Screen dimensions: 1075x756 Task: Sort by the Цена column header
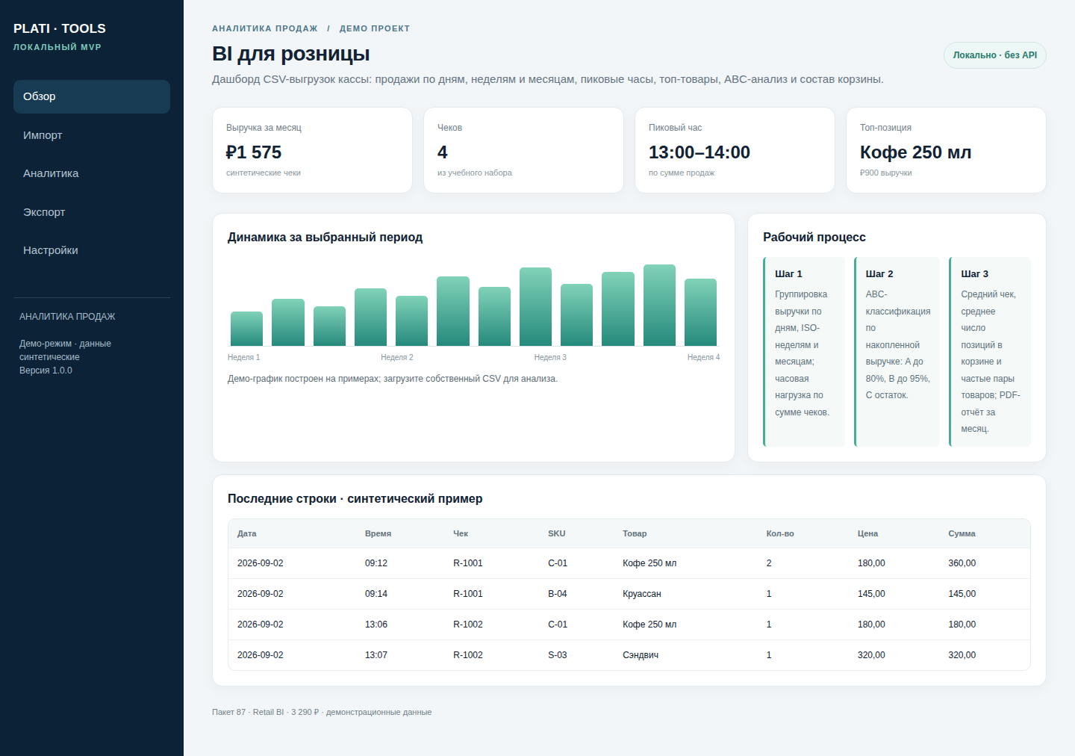pos(867,533)
